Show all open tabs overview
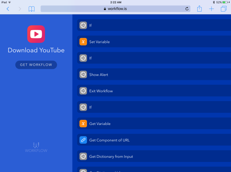Viewport: 231px width, 172px height. (224, 9)
